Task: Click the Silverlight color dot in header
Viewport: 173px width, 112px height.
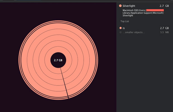Action: [x=120, y=6]
